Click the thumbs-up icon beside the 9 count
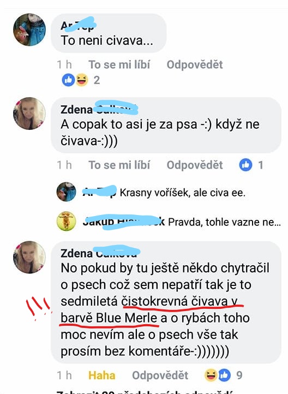Screen dimensions: 288x394 click(x=224, y=375)
